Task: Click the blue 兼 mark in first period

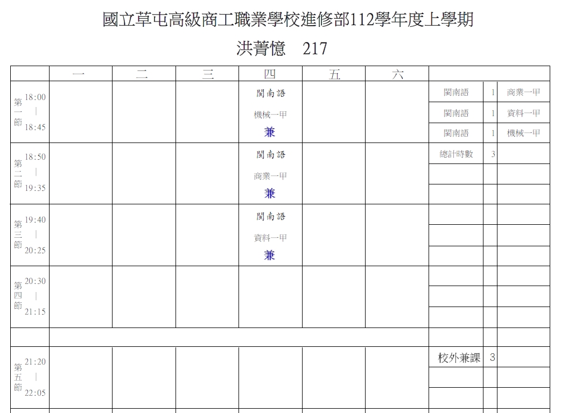Action: click(x=270, y=132)
